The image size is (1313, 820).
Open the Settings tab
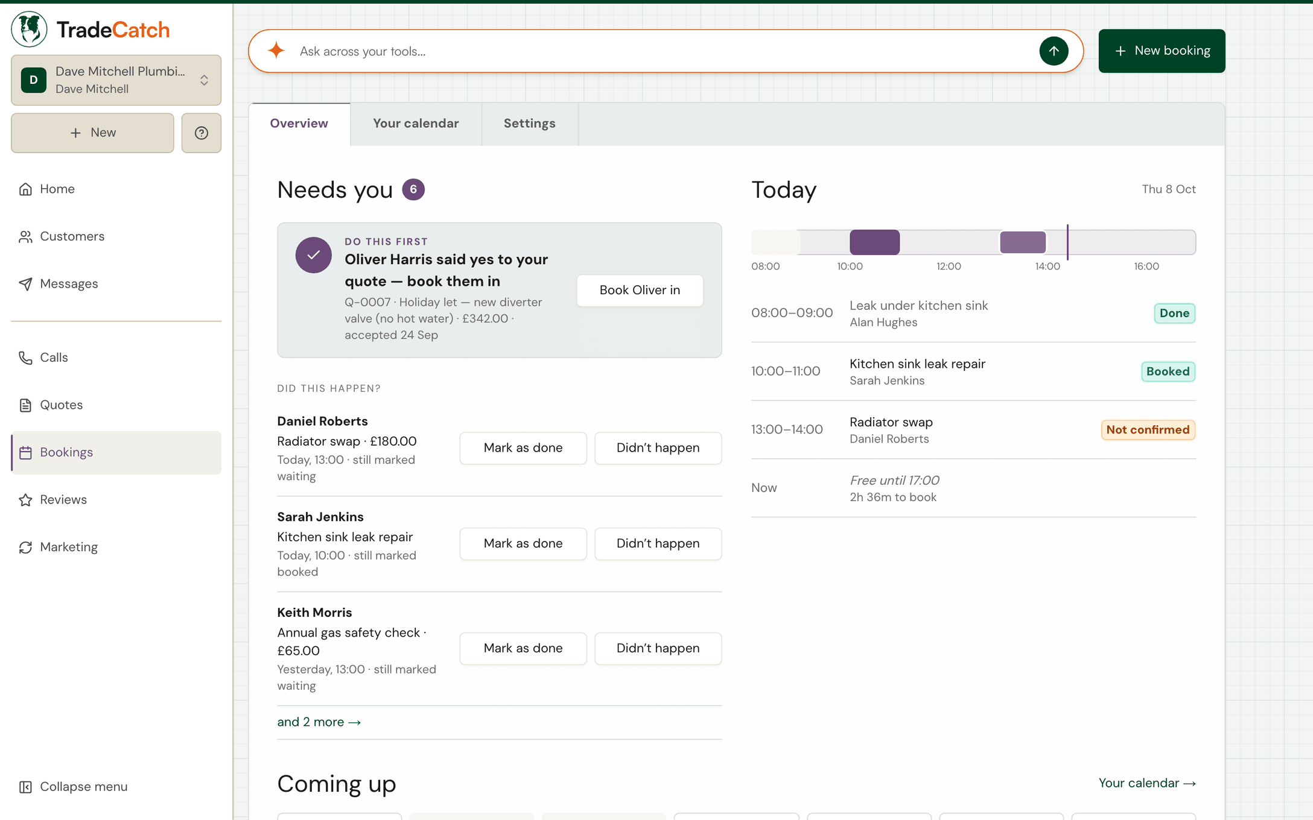[529, 124]
